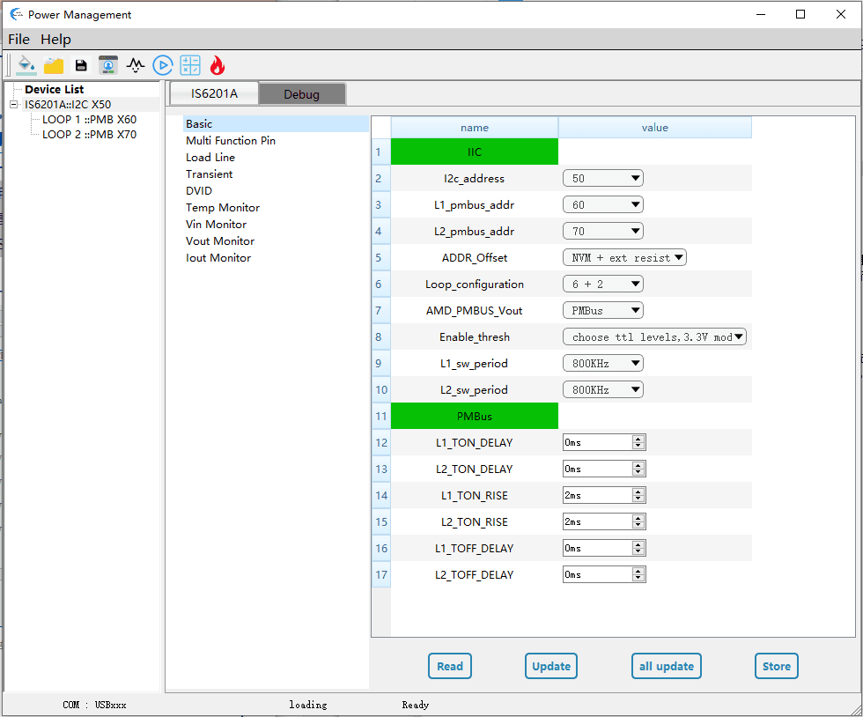This screenshot has width=863, height=717.
Task: Save using the floppy disk icon
Action: click(x=81, y=65)
